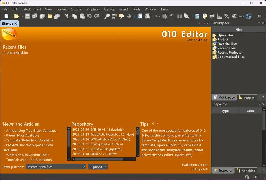
Task: Toggle Hex edit mode in toolbar
Action: [x=158, y=16]
